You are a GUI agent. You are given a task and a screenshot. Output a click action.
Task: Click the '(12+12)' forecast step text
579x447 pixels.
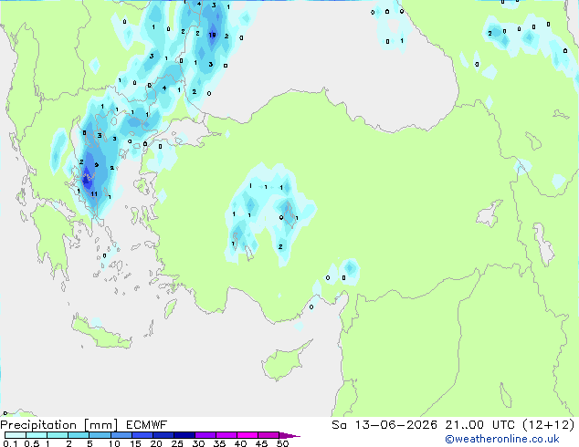(549, 425)
